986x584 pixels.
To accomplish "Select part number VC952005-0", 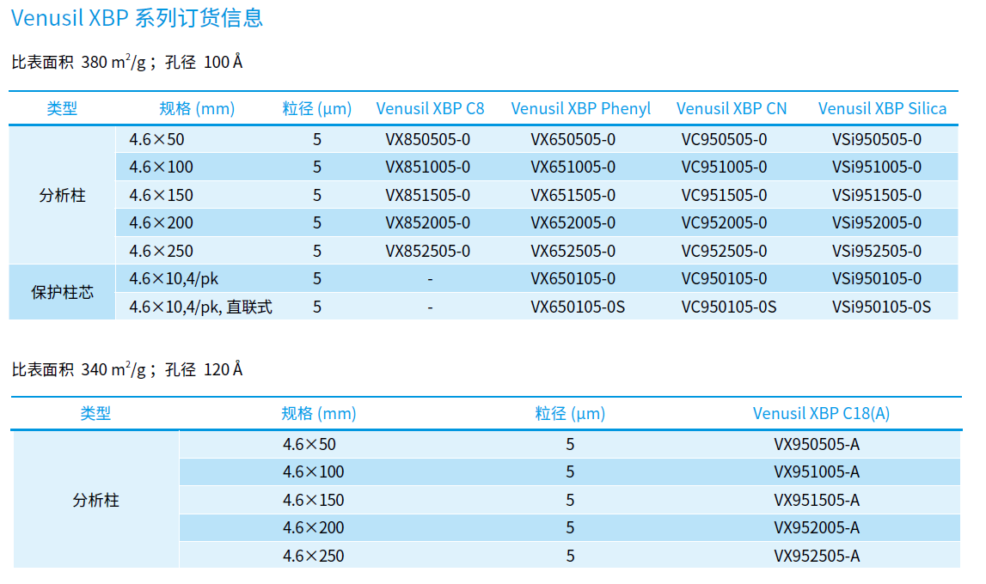I will [x=725, y=223].
